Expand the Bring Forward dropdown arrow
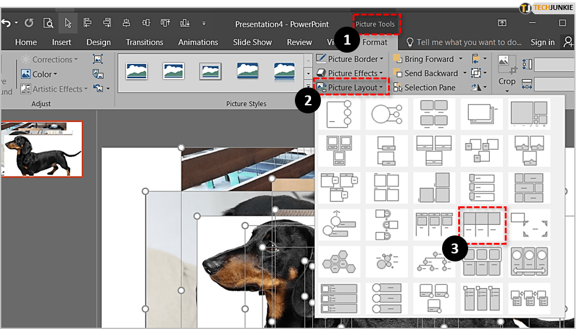This screenshot has height=329, width=578. 460,59
